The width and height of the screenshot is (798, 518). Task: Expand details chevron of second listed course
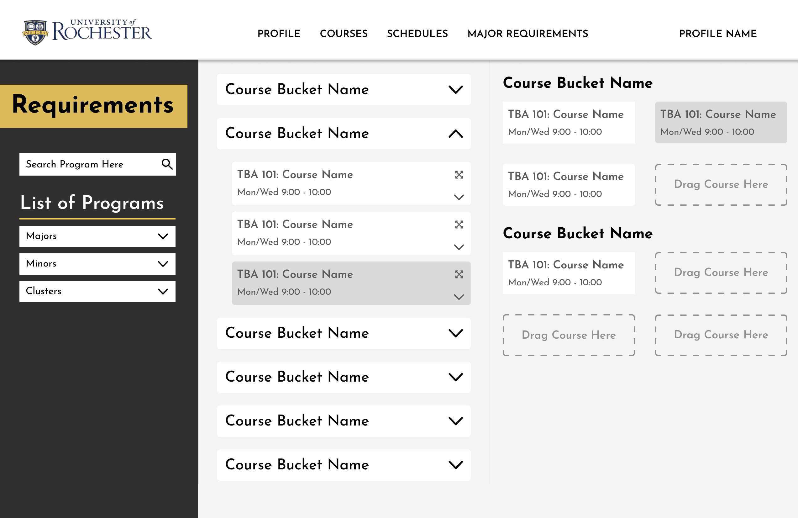tap(459, 247)
